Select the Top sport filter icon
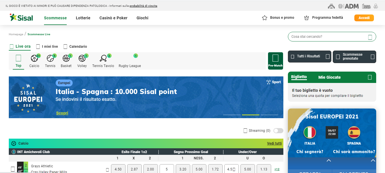 pyautogui.click(x=18, y=58)
